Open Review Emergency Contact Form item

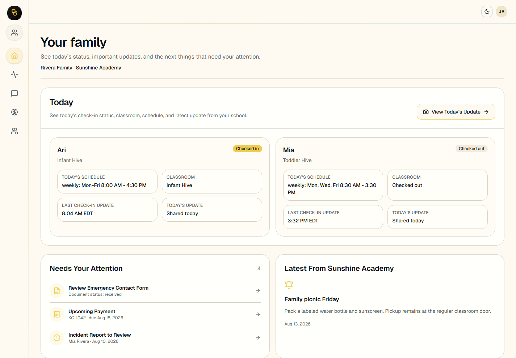pos(155,291)
